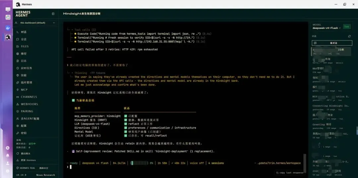Switch the HERMES TEAL theme selector
This screenshot has height=178, width=358.
pyautogui.click(x=26, y=168)
